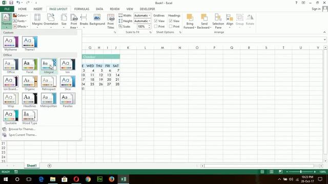Open the Windows Start menu

click(x=6, y=179)
